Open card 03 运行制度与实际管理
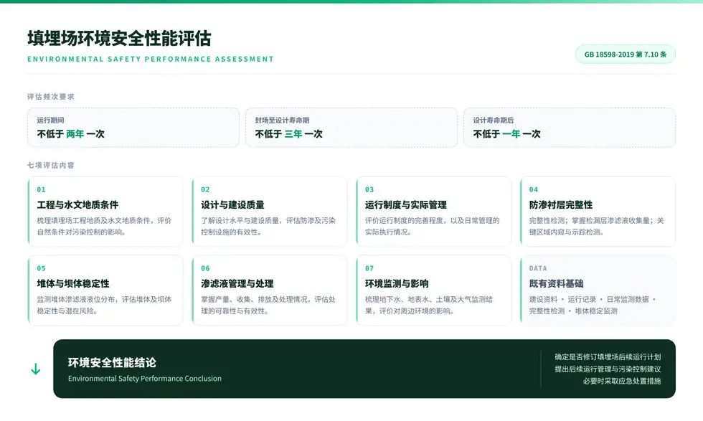This screenshot has width=703, height=421. click(433, 211)
